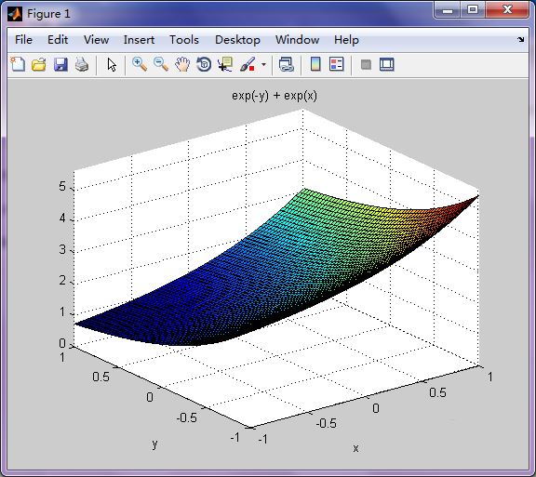The image size is (536, 477).
Task: Click the y axis label
Action: (x=154, y=444)
